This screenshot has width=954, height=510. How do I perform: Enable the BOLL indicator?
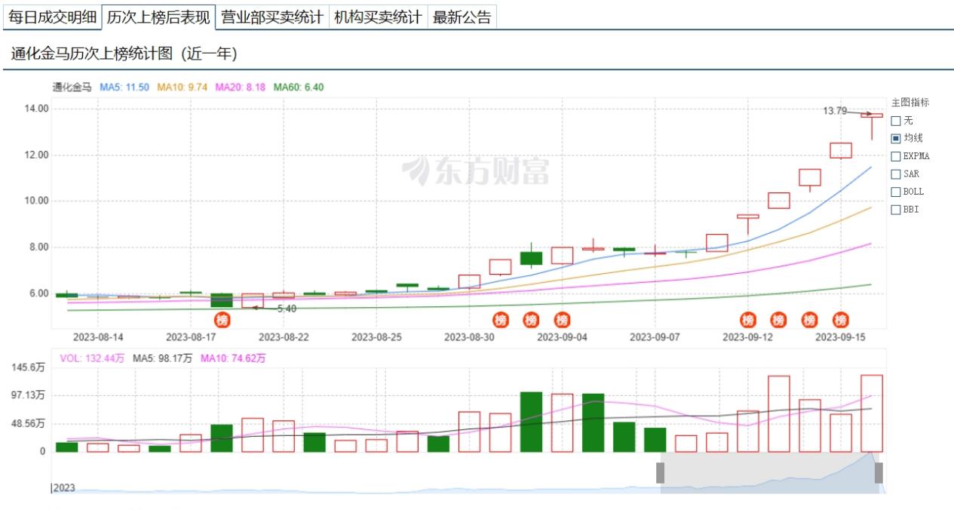896,192
